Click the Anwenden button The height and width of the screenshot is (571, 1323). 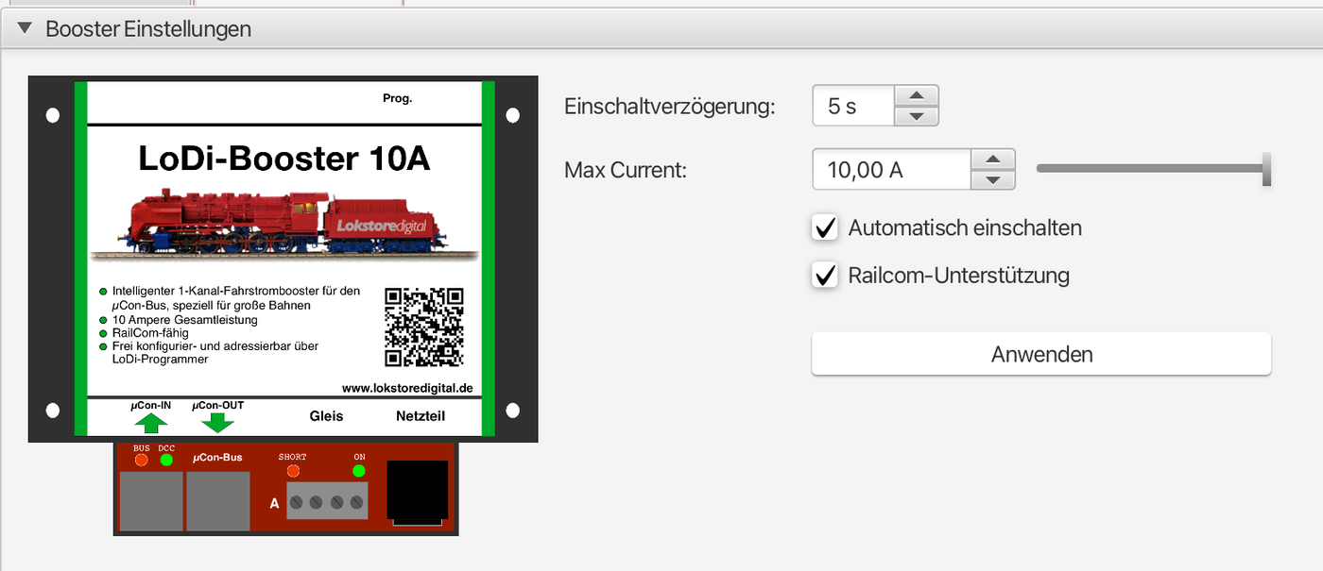[1041, 354]
